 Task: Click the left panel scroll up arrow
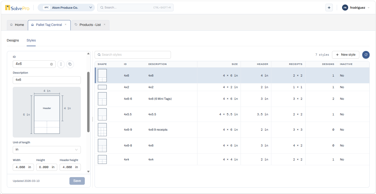pyautogui.click(x=88, y=54)
